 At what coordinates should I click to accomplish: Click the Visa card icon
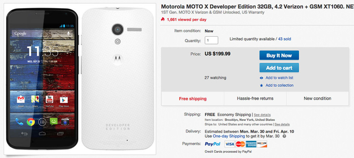(229, 144)
